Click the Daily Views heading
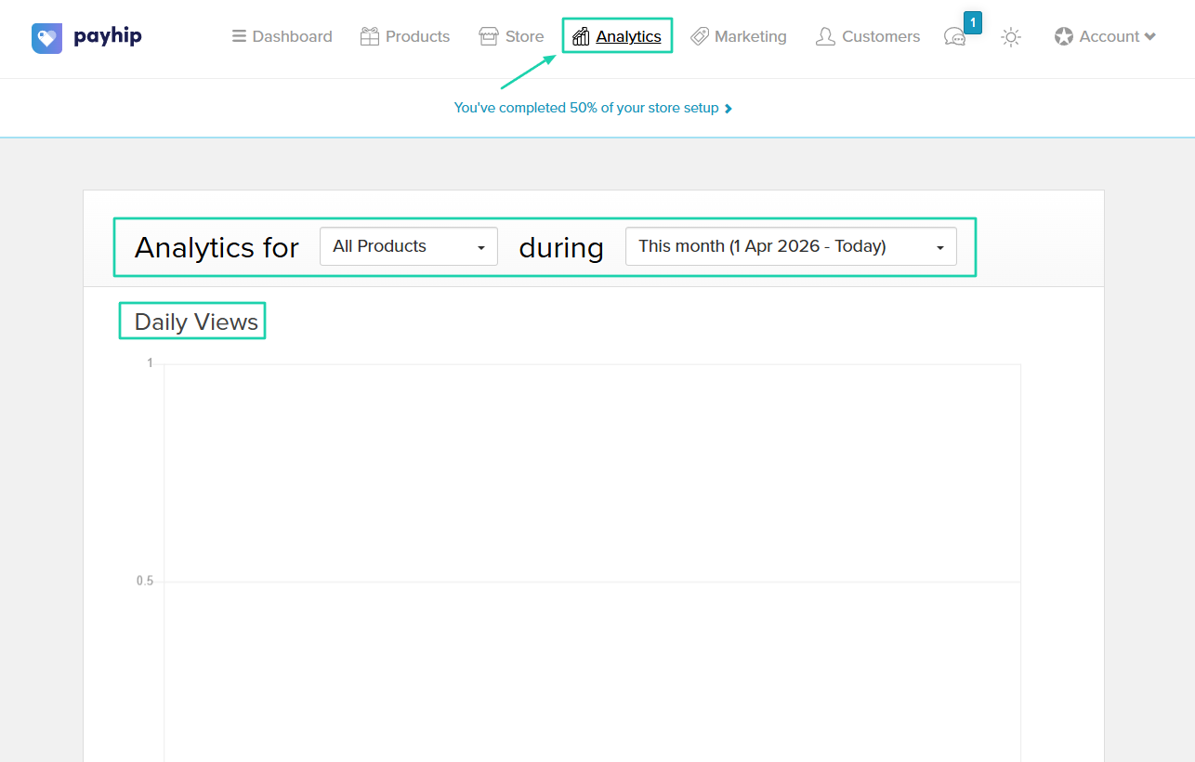 196,322
